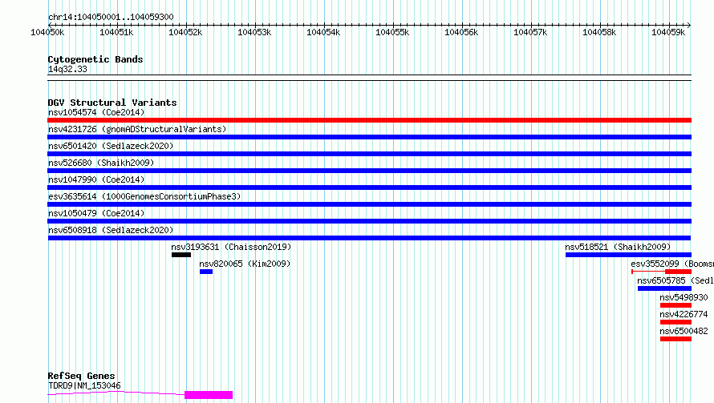Click the blue nsv518521 variant bar
Screen dimensions: 714x403
[x=628, y=255]
